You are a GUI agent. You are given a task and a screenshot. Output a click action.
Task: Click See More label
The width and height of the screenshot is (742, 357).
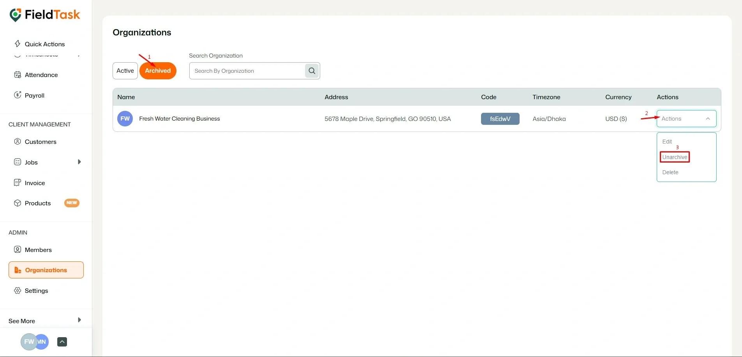point(22,321)
